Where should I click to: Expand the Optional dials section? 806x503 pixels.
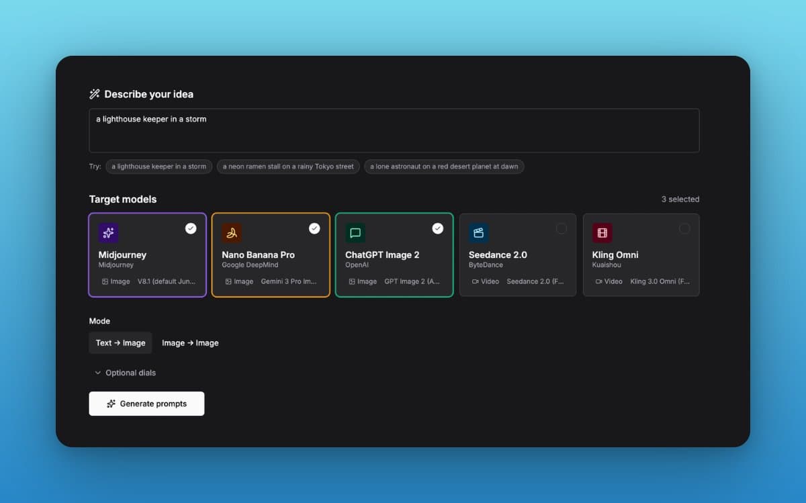pyautogui.click(x=125, y=373)
